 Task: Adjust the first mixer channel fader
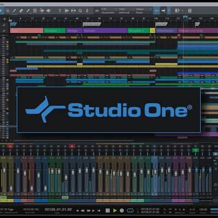(x=4, y=170)
